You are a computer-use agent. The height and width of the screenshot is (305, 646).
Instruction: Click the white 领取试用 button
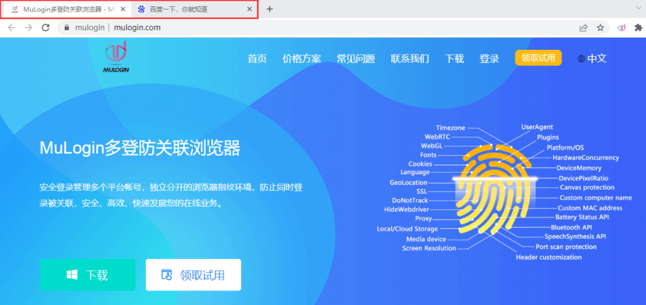click(193, 275)
